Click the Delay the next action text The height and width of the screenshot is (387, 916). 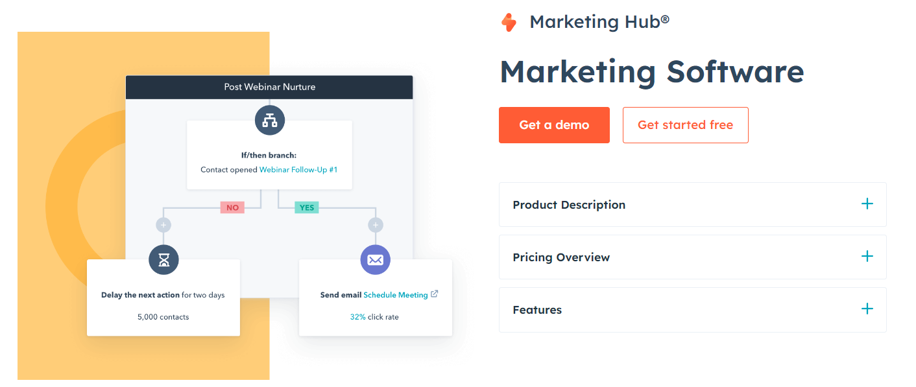(140, 295)
